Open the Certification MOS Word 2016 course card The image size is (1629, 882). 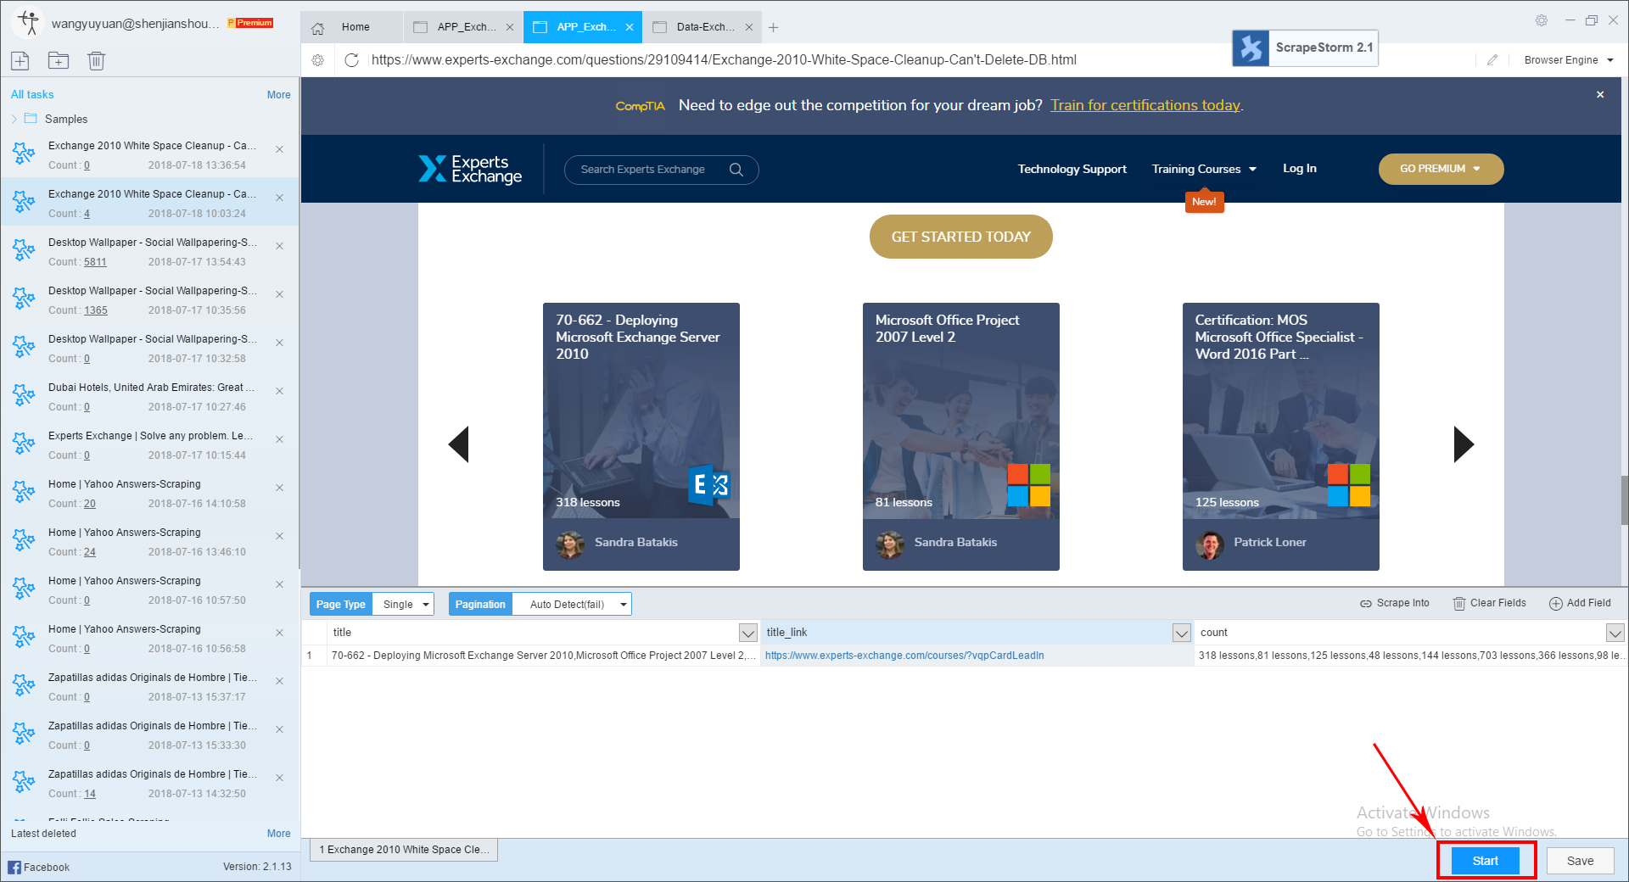[1280, 436]
